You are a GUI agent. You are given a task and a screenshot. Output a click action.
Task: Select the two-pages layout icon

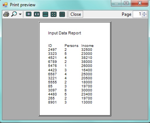point(37,14)
